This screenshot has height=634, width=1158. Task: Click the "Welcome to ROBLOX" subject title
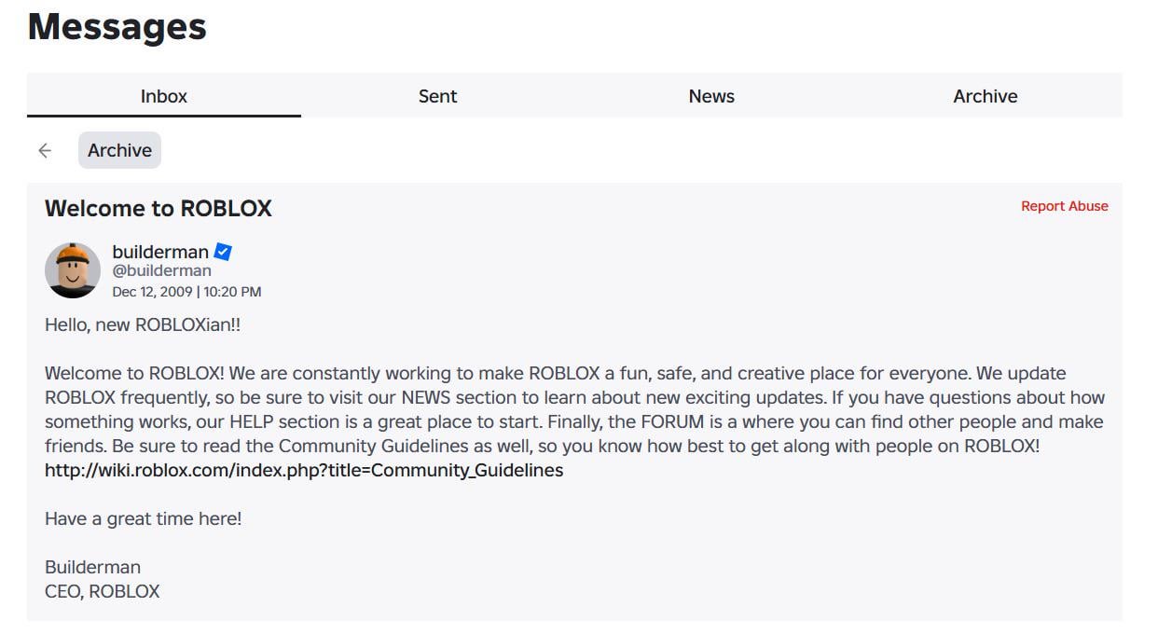coord(159,209)
